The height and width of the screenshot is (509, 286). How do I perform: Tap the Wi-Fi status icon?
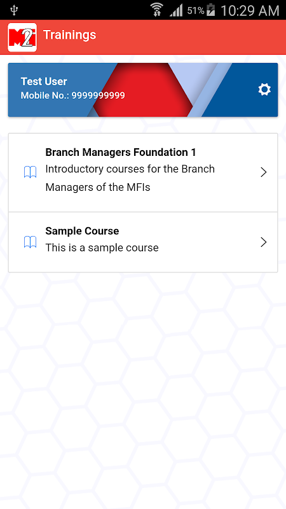click(157, 10)
